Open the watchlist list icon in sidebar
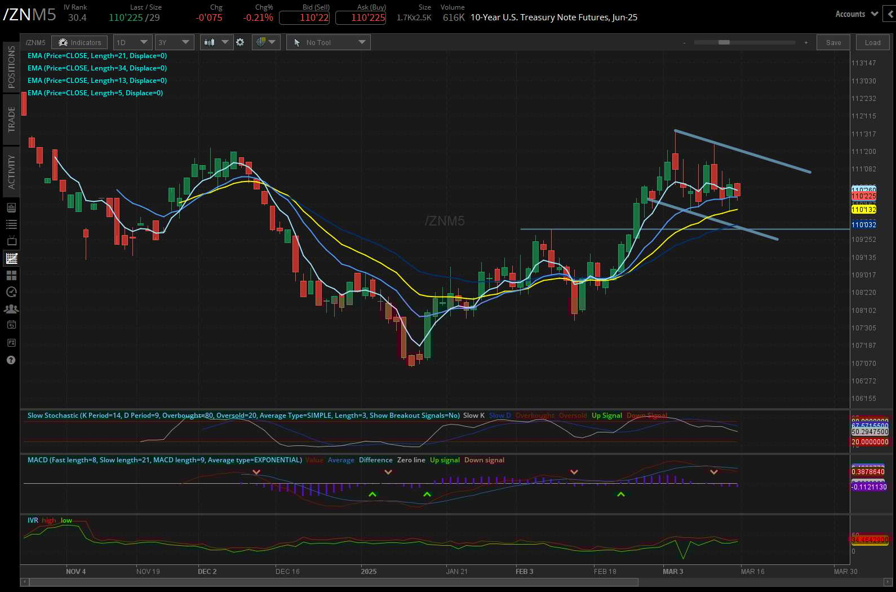Viewport: 896px width, 592px height. 11,224
